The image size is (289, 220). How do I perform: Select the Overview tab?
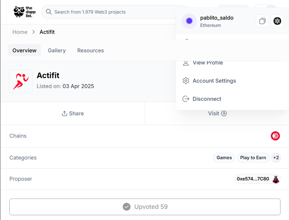click(24, 50)
